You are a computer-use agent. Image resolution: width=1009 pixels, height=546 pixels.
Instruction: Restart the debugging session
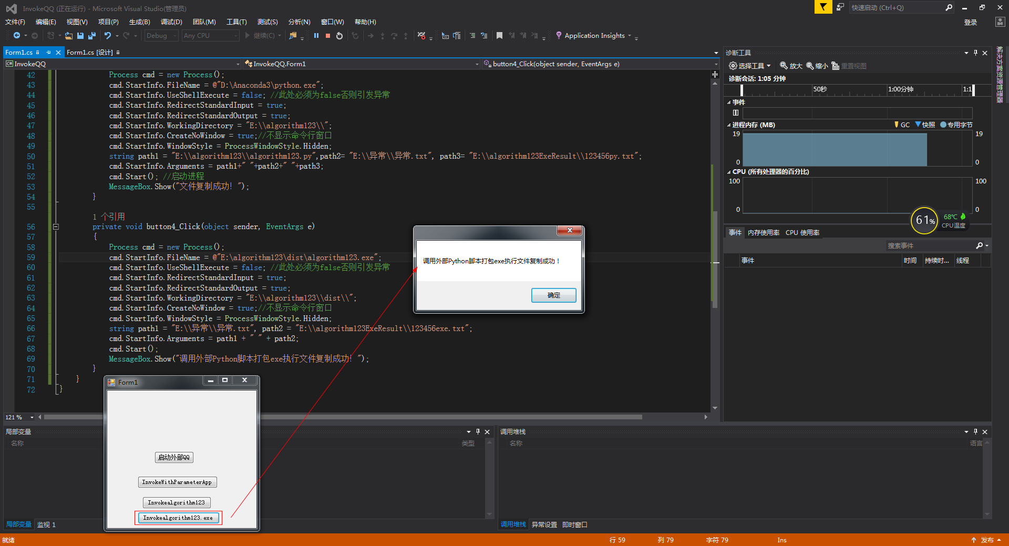pyautogui.click(x=339, y=35)
